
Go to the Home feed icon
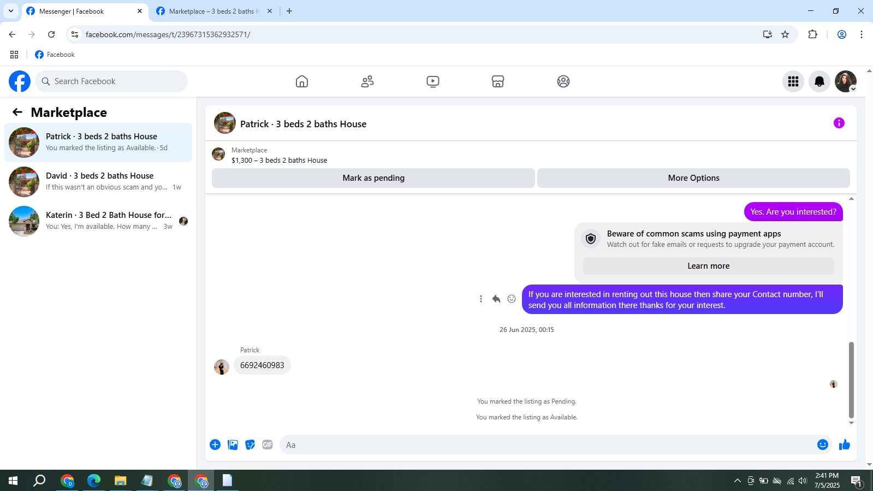point(302,81)
